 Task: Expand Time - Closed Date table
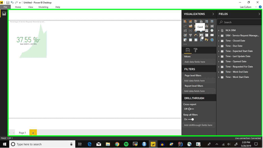[218, 41]
